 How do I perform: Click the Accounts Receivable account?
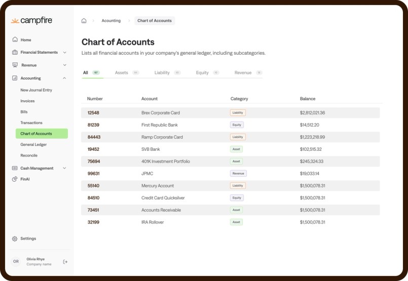pyautogui.click(x=161, y=210)
